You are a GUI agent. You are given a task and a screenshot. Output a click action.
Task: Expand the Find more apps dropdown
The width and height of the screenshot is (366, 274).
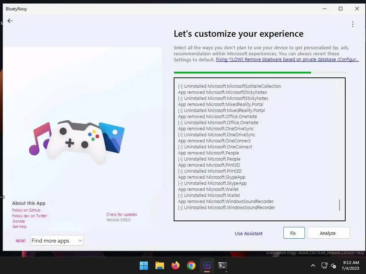tap(57, 240)
